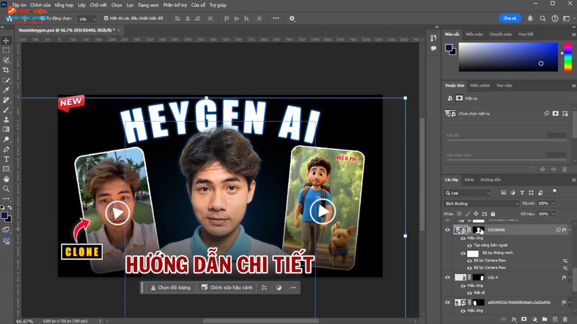Open the Đổ màu fill dropdown arrow
577x324 pixels.
pyautogui.click(x=553, y=214)
